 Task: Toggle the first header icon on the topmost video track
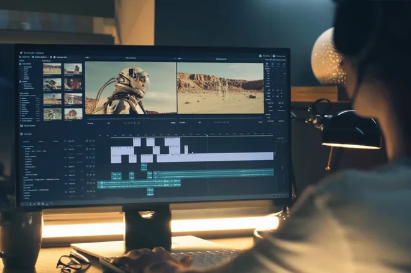pos(87,141)
